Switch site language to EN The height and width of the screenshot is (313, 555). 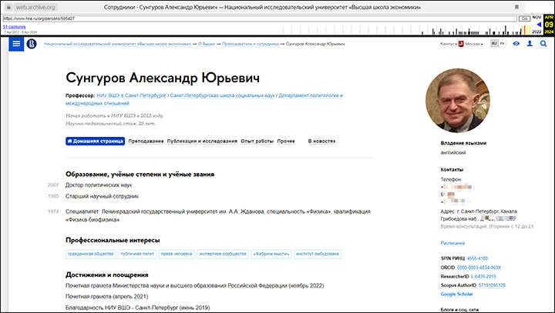coord(502,44)
